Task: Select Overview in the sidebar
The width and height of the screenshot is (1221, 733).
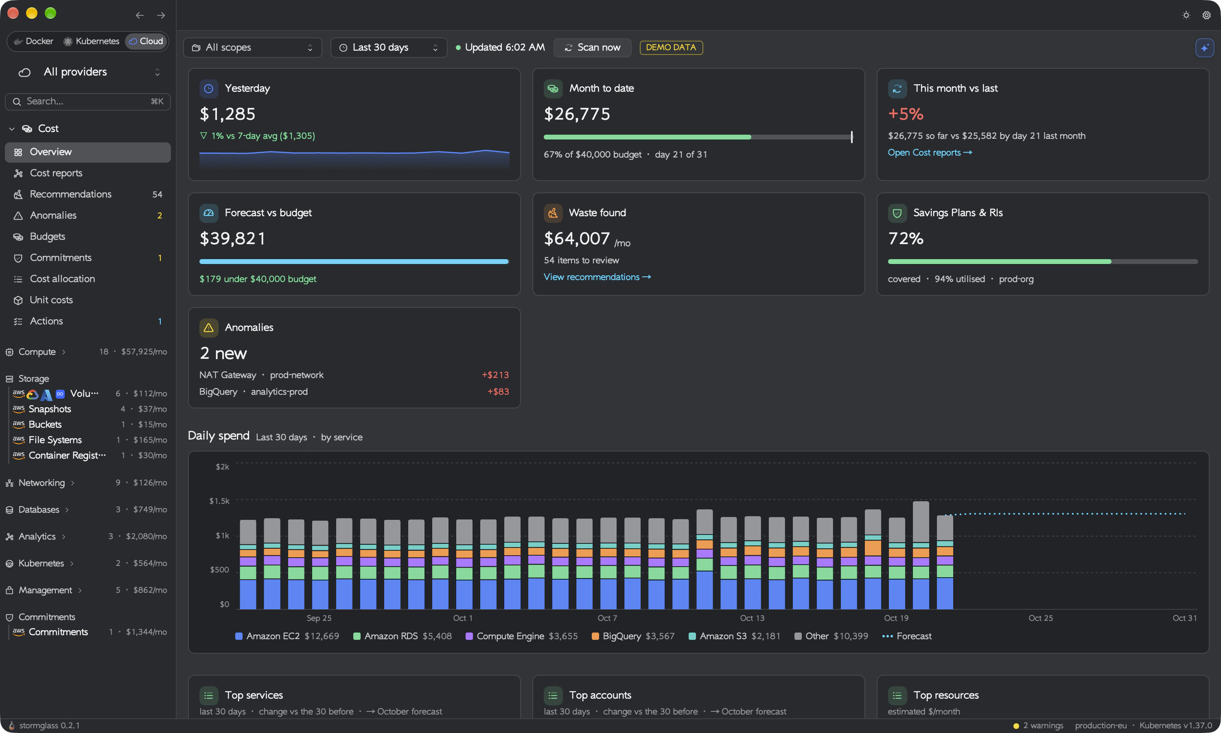Action: coord(88,152)
